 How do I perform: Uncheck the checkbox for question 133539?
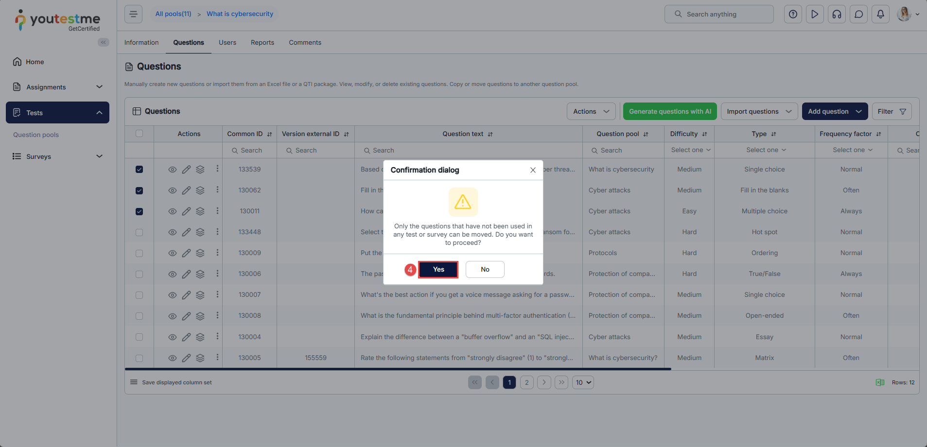tap(140, 170)
